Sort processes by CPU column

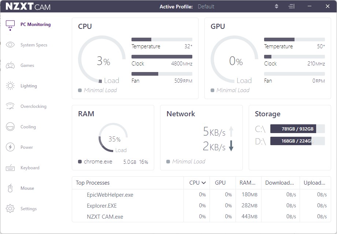pos(197,183)
